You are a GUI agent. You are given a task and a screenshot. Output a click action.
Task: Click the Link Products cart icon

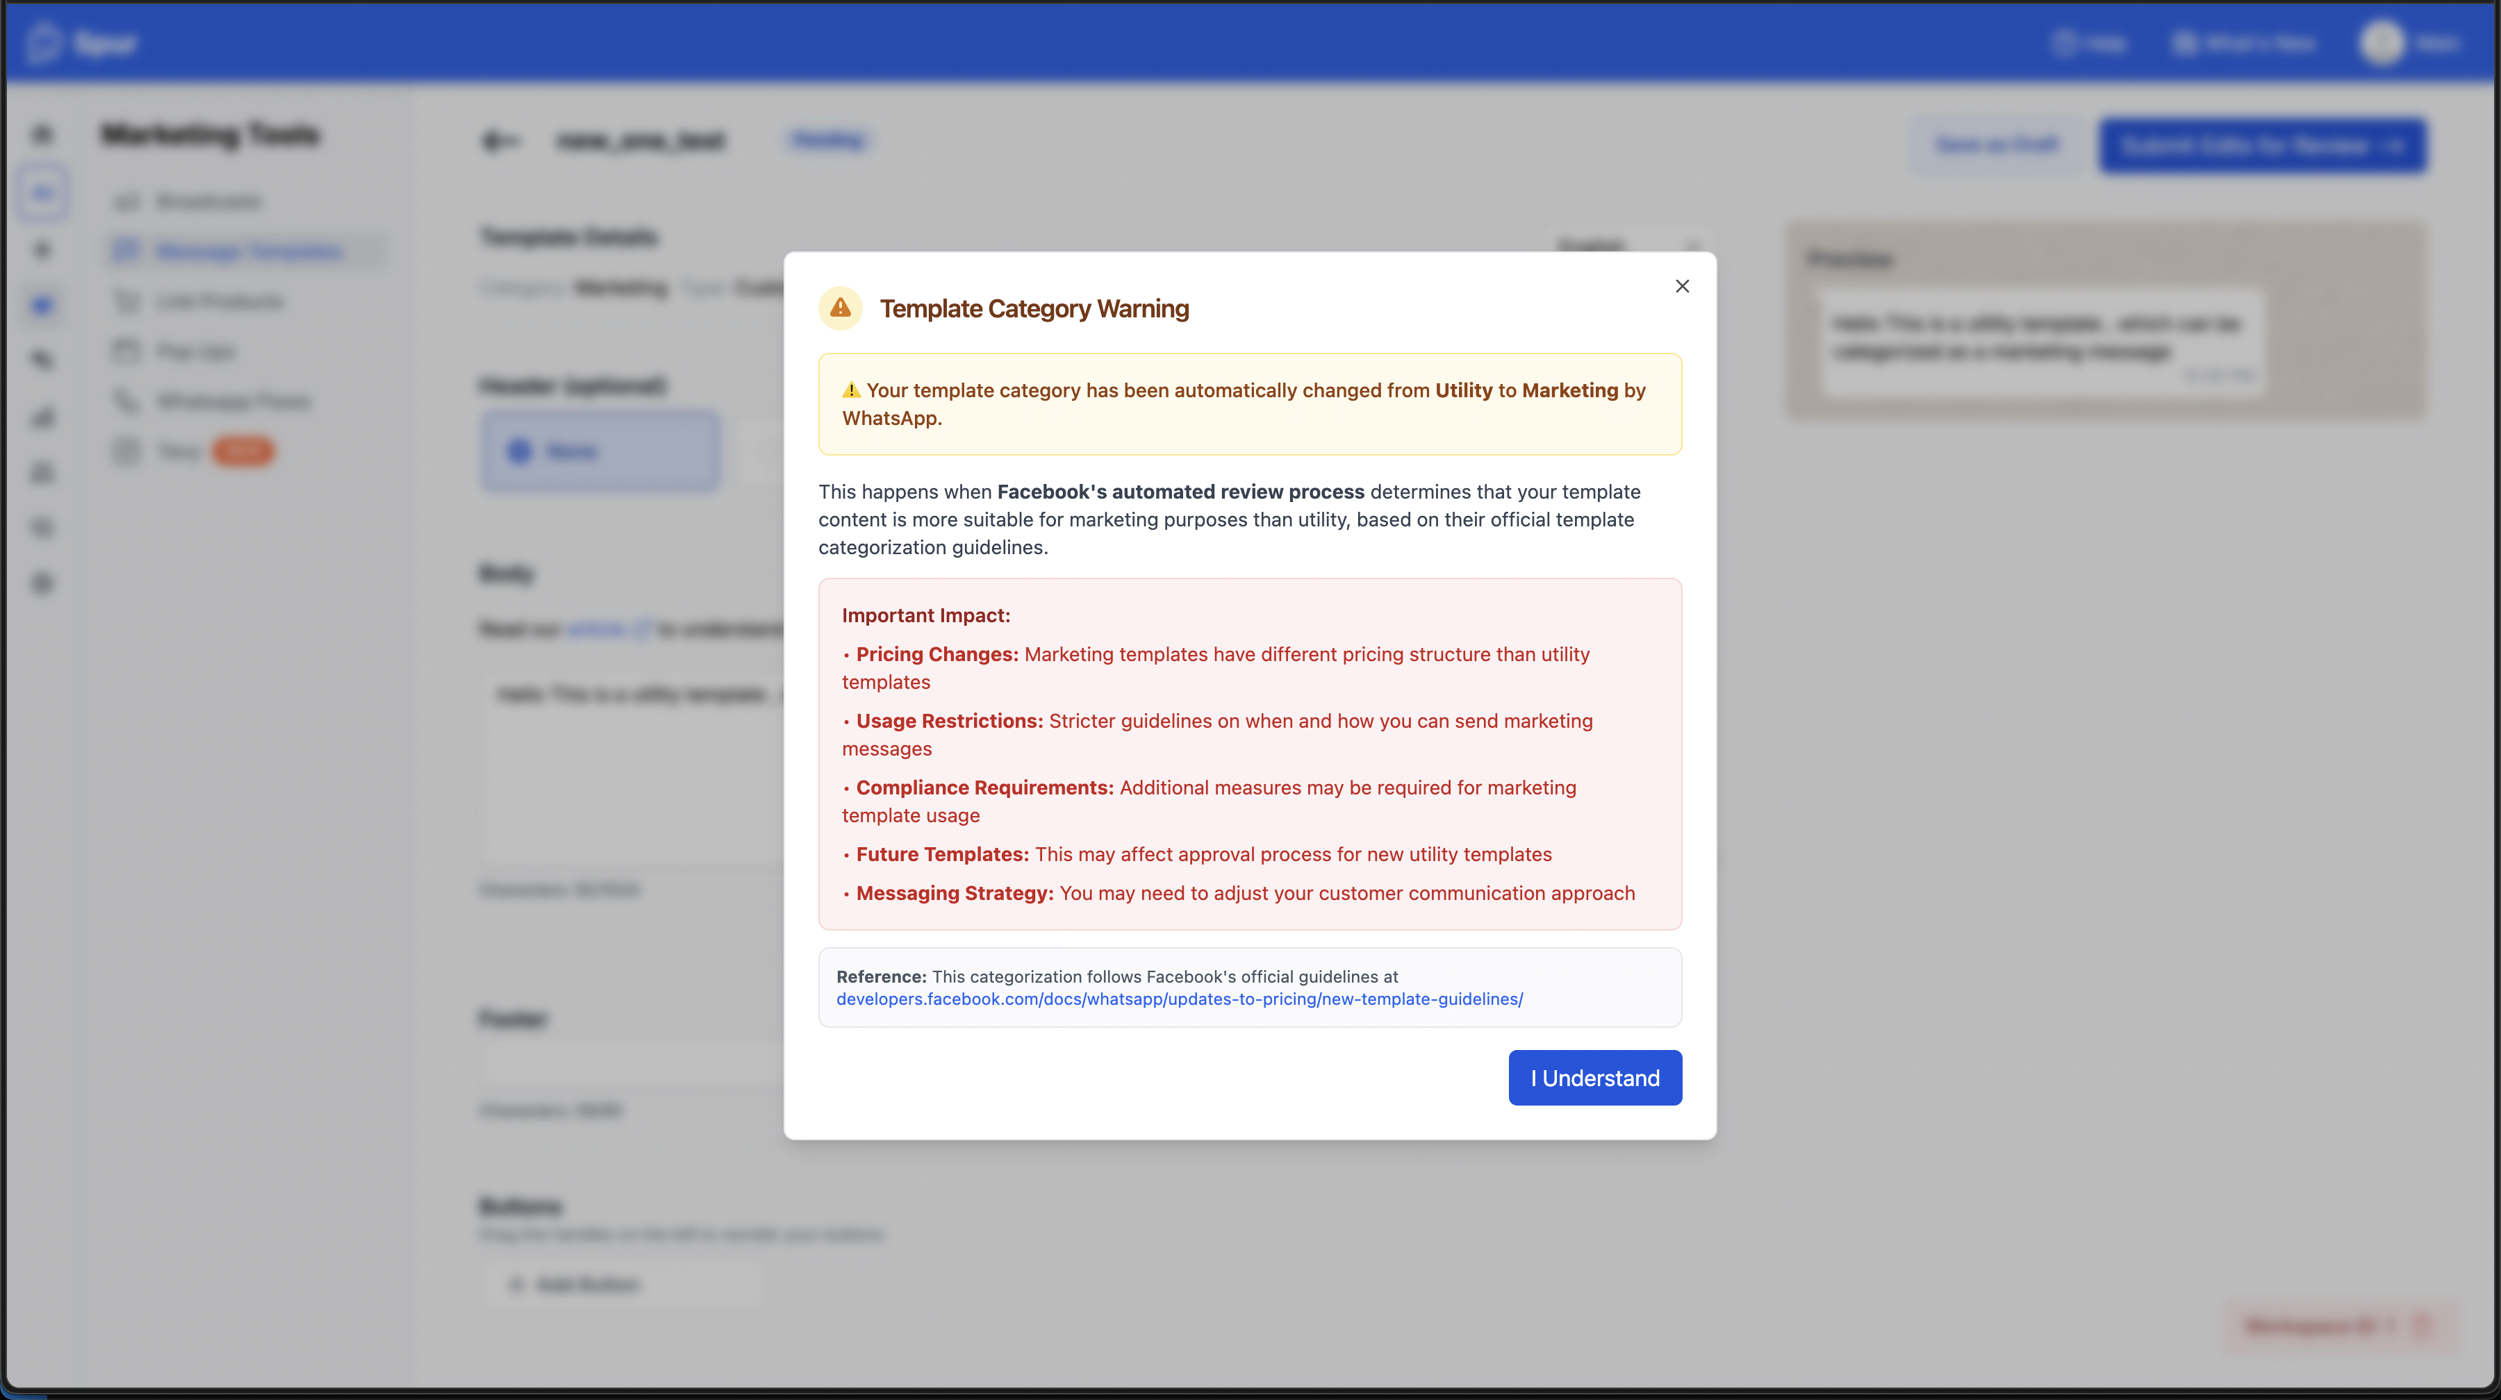[126, 301]
